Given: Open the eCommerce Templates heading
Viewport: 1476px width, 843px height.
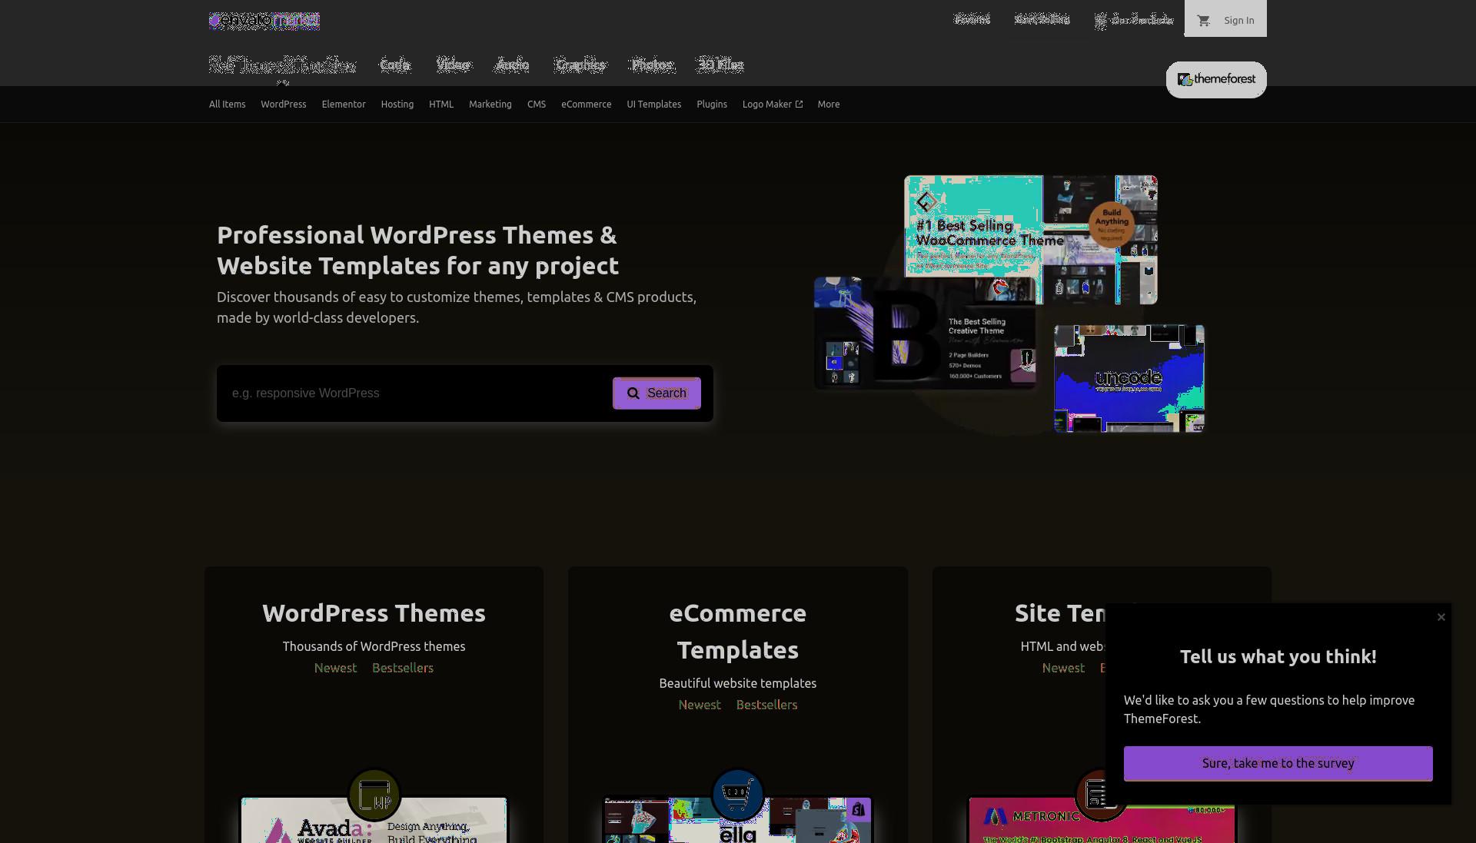Looking at the screenshot, I should coord(738,632).
